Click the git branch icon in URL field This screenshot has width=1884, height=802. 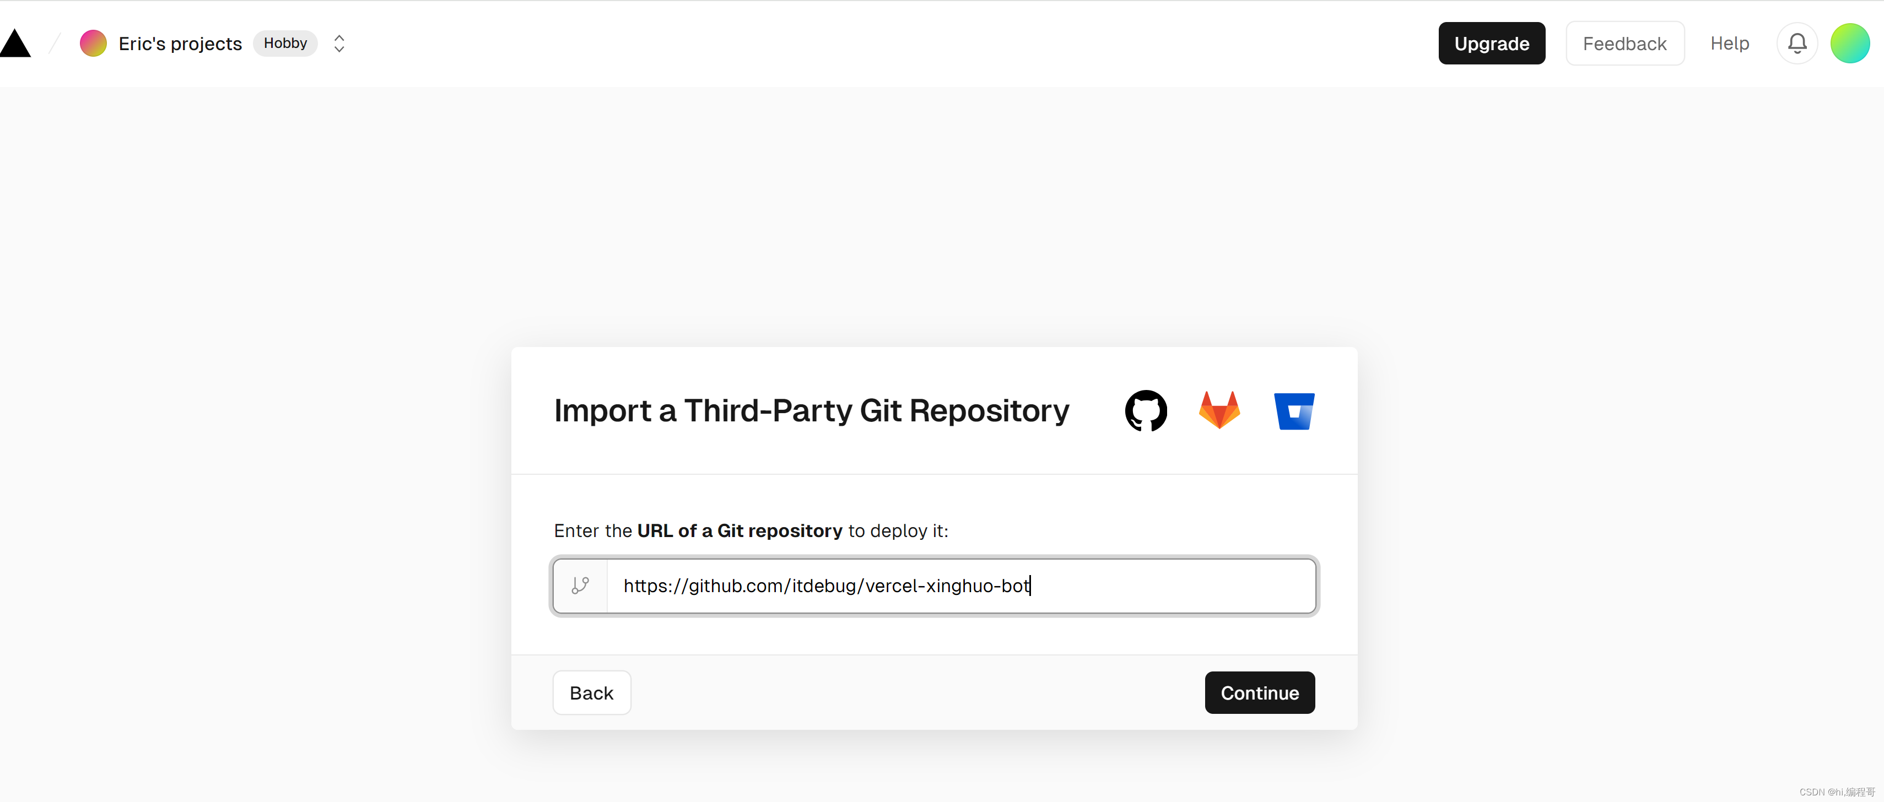point(580,586)
